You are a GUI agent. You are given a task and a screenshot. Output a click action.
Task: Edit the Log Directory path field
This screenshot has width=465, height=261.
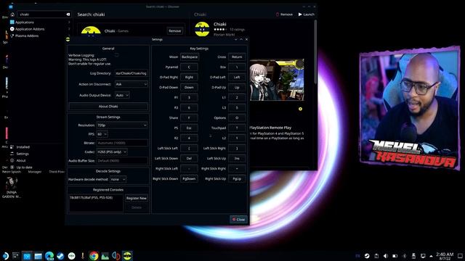132,73
